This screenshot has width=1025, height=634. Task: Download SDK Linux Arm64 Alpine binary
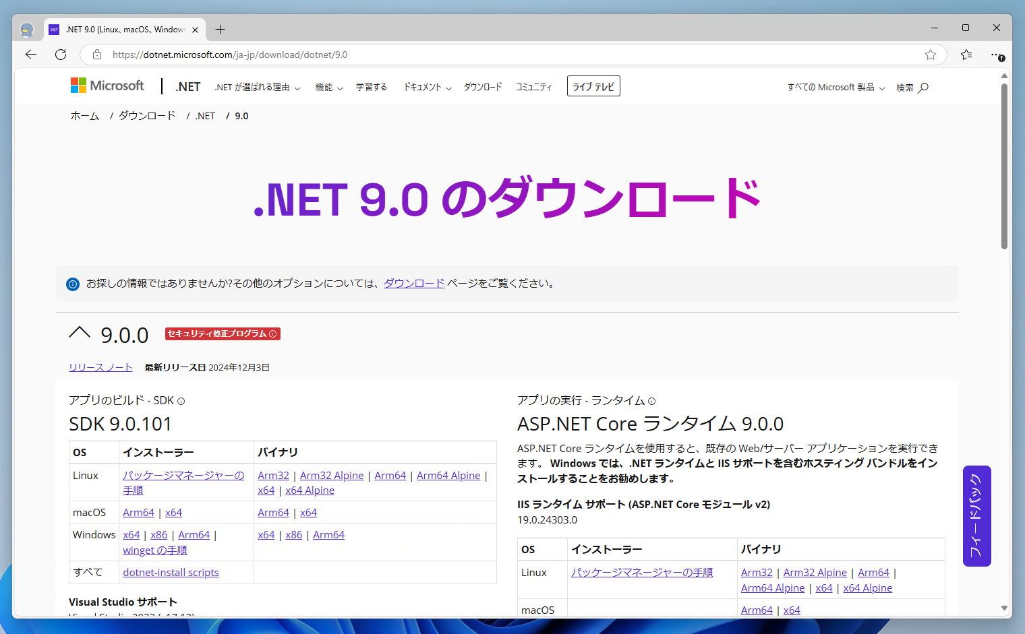pos(448,476)
